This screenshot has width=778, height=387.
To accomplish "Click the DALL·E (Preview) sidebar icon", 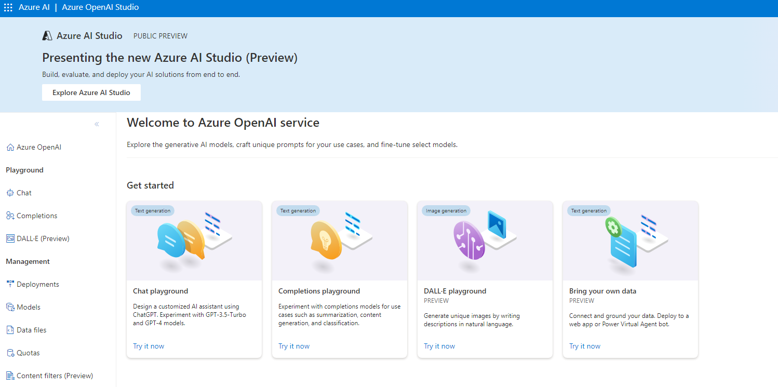I will (x=10, y=238).
